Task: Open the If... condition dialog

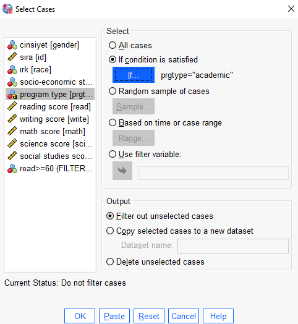Action: (134, 75)
